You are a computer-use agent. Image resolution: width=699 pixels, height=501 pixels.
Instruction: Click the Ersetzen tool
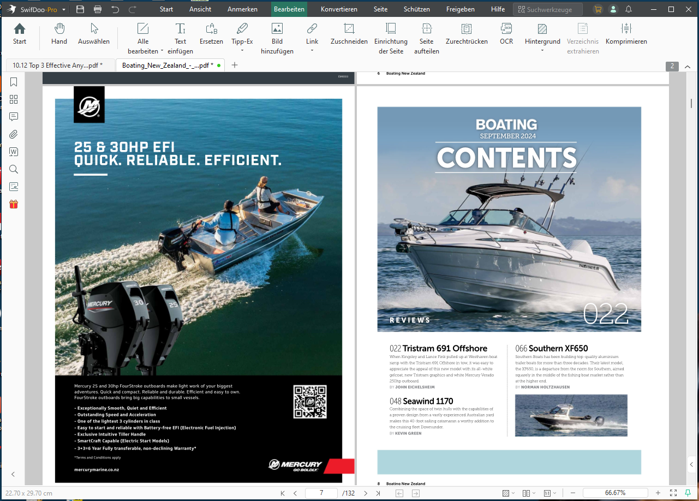211,34
